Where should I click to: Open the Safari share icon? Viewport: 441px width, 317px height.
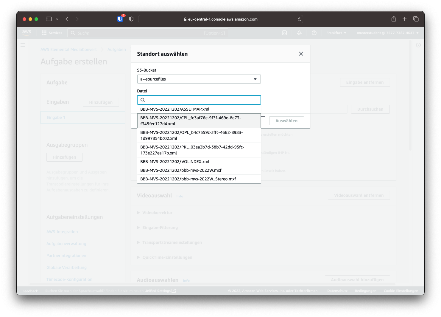(394, 19)
